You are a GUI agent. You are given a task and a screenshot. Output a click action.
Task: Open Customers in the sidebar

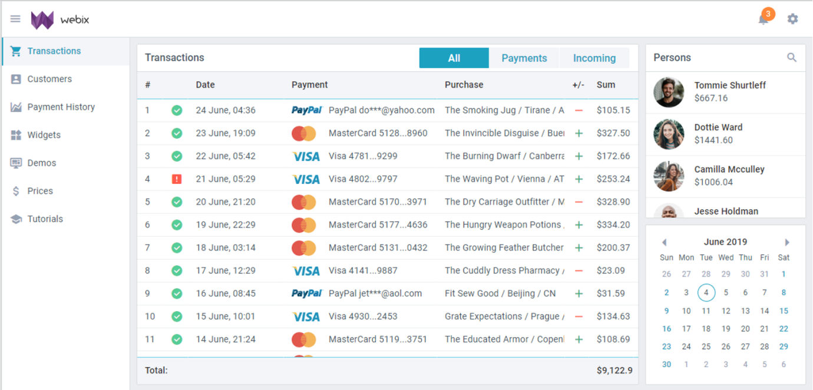49,79
